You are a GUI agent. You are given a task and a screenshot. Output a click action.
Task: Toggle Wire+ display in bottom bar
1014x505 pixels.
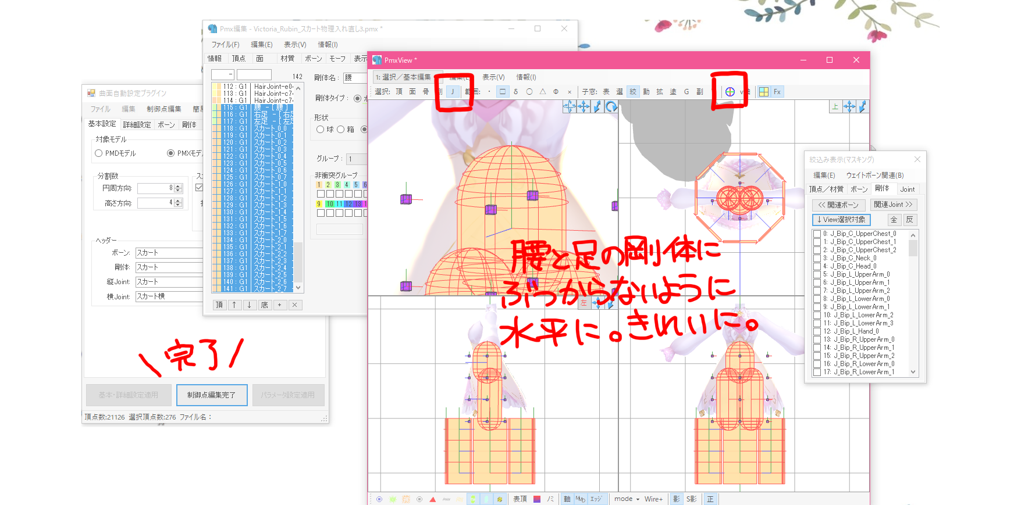(x=653, y=499)
